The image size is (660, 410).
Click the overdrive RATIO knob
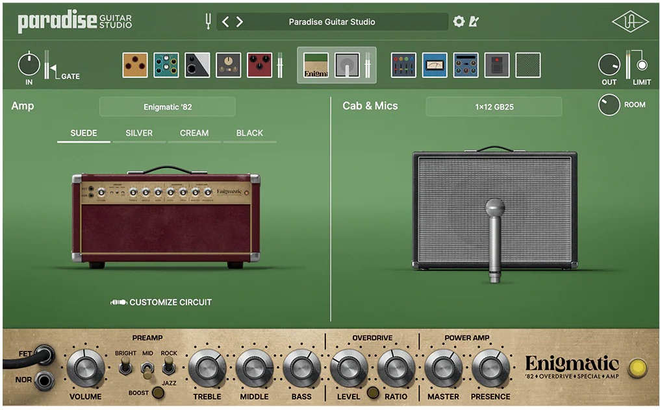tap(396, 368)
